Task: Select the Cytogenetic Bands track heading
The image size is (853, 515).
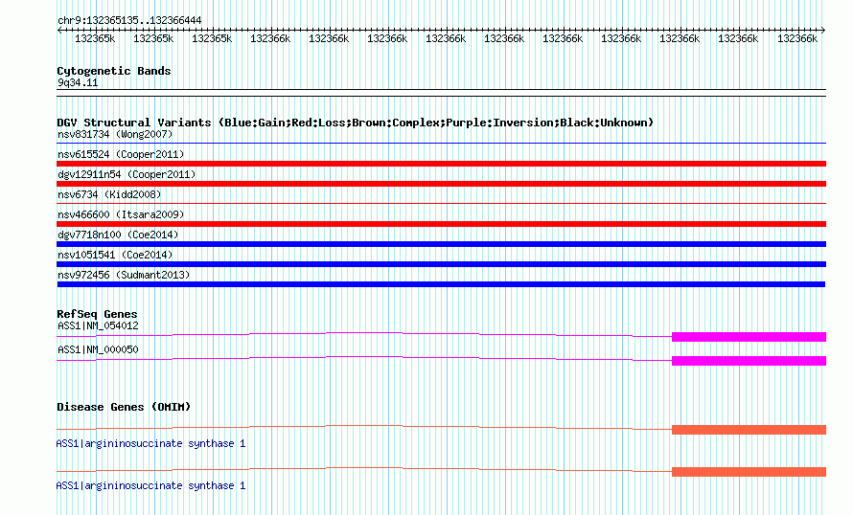Action: (114, 71)
